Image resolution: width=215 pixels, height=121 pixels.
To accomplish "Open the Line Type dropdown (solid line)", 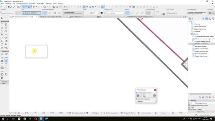I will pos(73,12).
